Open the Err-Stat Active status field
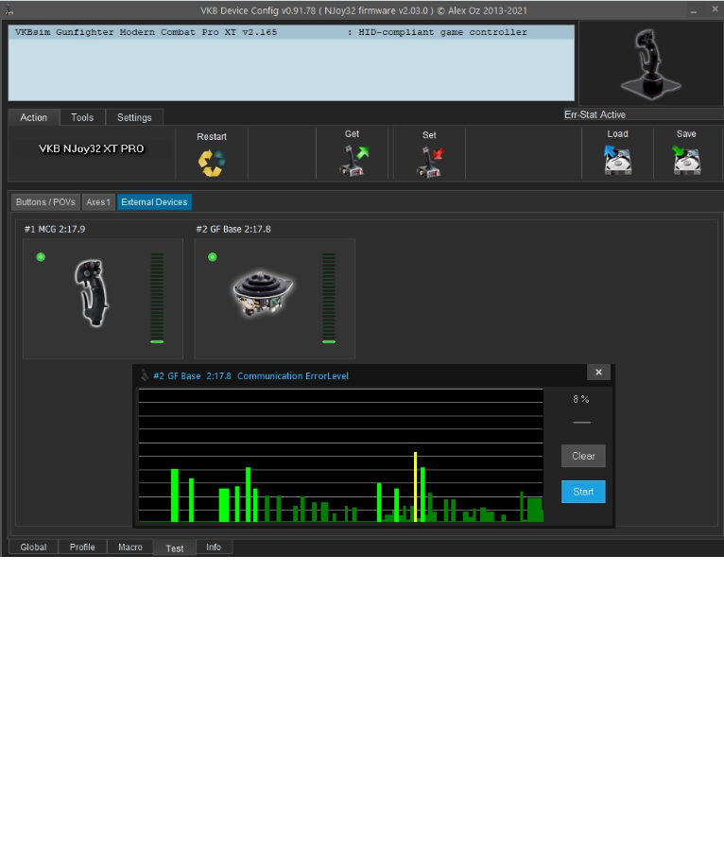Image resolution: width=724 pixels, height=851 pixels. (638, 114)
